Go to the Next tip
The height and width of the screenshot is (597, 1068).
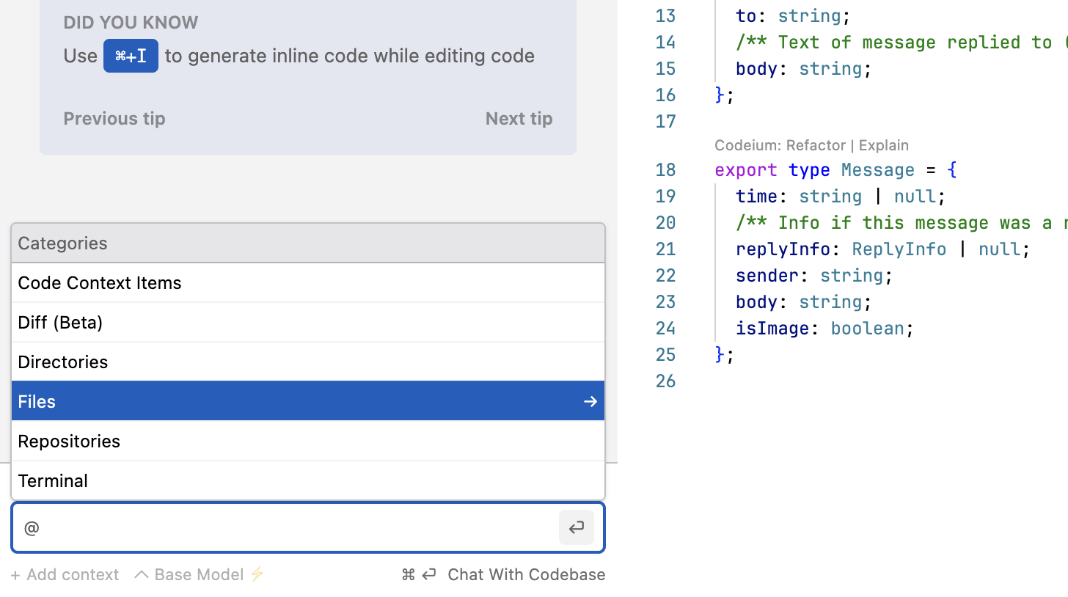[519, 119]
